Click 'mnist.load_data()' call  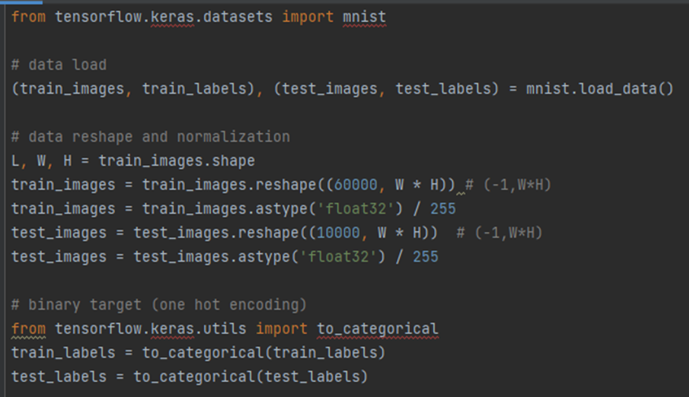(600, 89)
